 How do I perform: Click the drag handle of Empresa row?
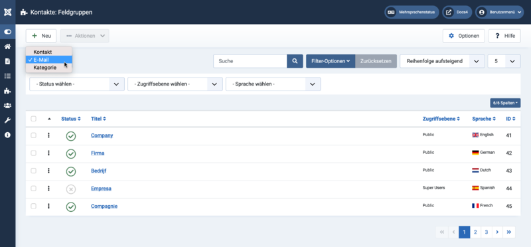click(48, 188)
